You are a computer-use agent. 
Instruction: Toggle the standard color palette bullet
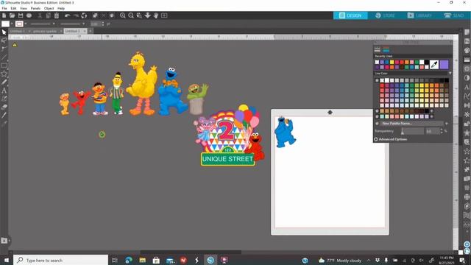[377, 80]
